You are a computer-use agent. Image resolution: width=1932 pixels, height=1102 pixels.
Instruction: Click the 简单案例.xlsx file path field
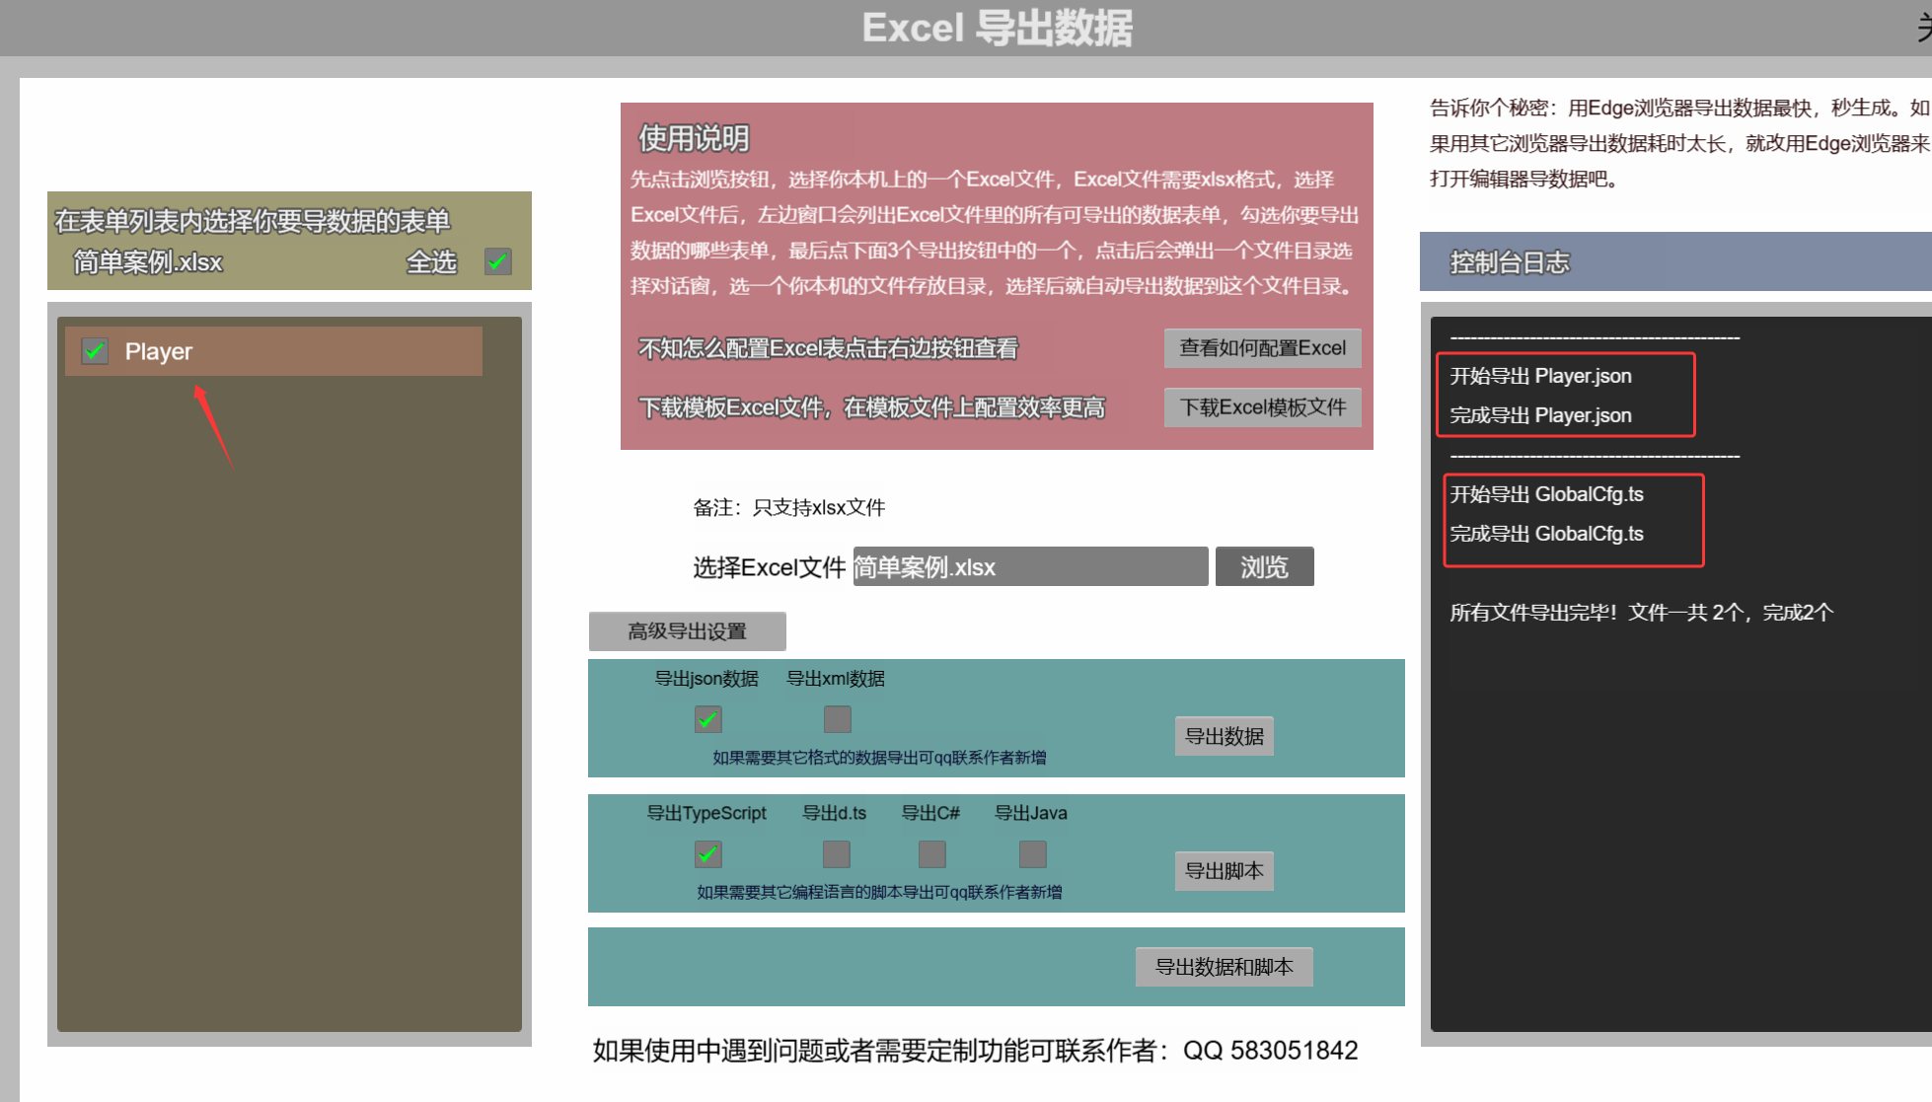(x=1029, y=567)
